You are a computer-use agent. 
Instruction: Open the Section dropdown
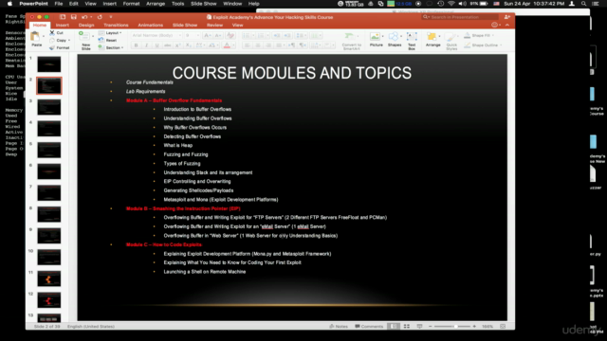[x=111, y=47]
